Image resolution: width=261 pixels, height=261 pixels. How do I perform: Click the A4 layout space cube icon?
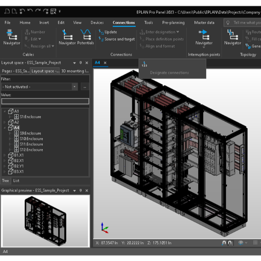point(11,128)
